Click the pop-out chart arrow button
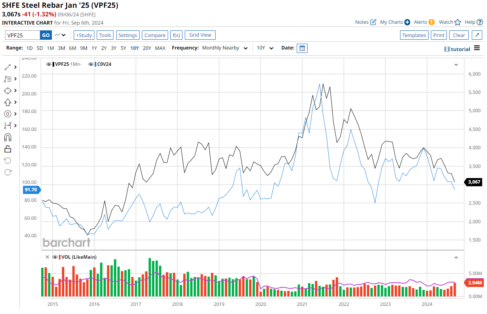This screenshot has width=487, height=314. pyautogui.click(x=477, y=35)
